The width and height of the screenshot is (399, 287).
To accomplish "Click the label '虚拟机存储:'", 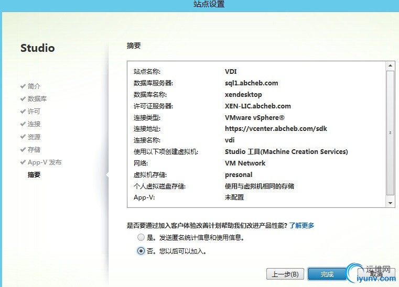I will pyautogui.click(x=150, y=175).
